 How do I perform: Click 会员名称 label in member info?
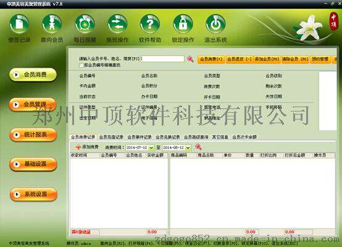(x=149, y=76)
